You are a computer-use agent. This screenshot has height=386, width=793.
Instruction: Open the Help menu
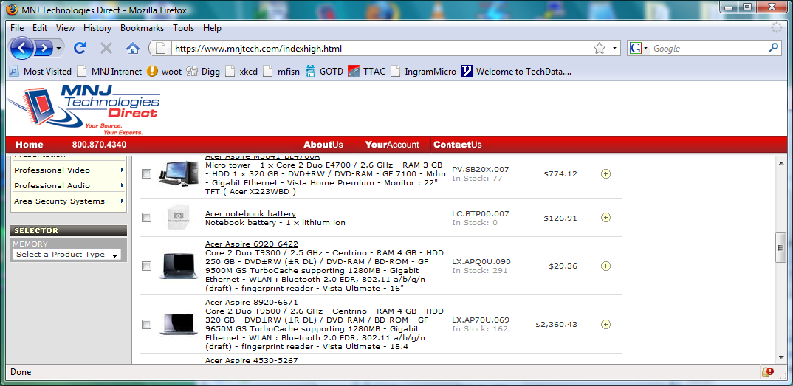[x=212, y=28]
